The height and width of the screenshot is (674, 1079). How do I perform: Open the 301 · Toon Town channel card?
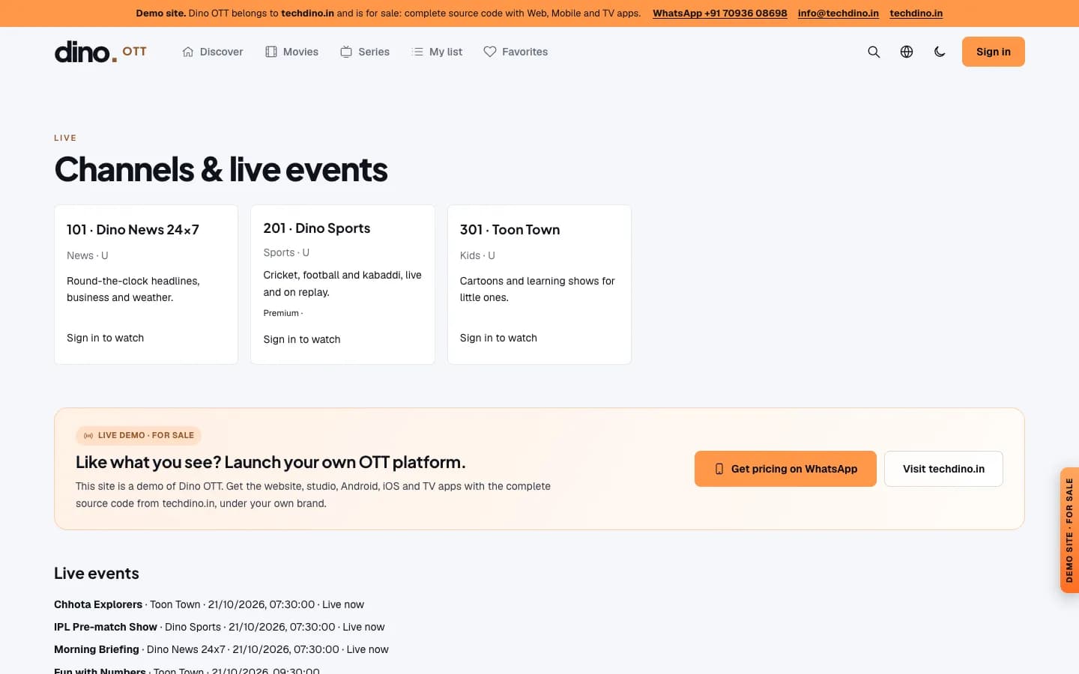(539, 285)
